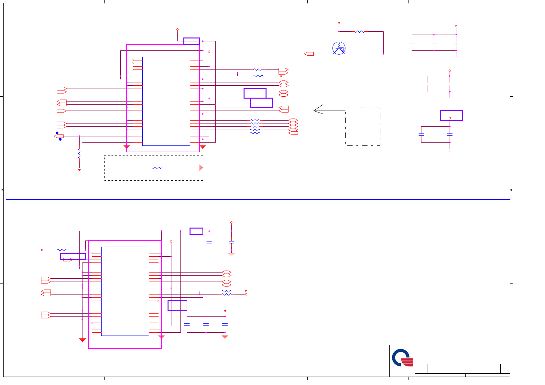Select the capacitor inside the dashed RC box
545x385 pixels.
179,168
